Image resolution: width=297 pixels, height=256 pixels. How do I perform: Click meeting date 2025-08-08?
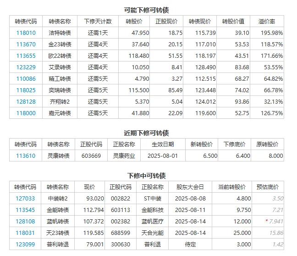(190, 199)
